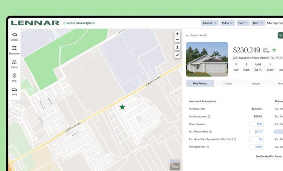Click the 2 Bath stat
Screen dimensions: 283x171
[x=246, y=67]
